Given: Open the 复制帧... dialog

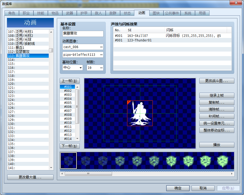Looking at the screenshot, I should 217,102.
